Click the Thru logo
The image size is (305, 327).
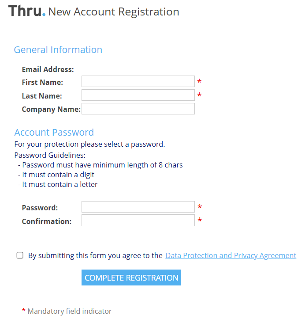click(x=26, y=11)
